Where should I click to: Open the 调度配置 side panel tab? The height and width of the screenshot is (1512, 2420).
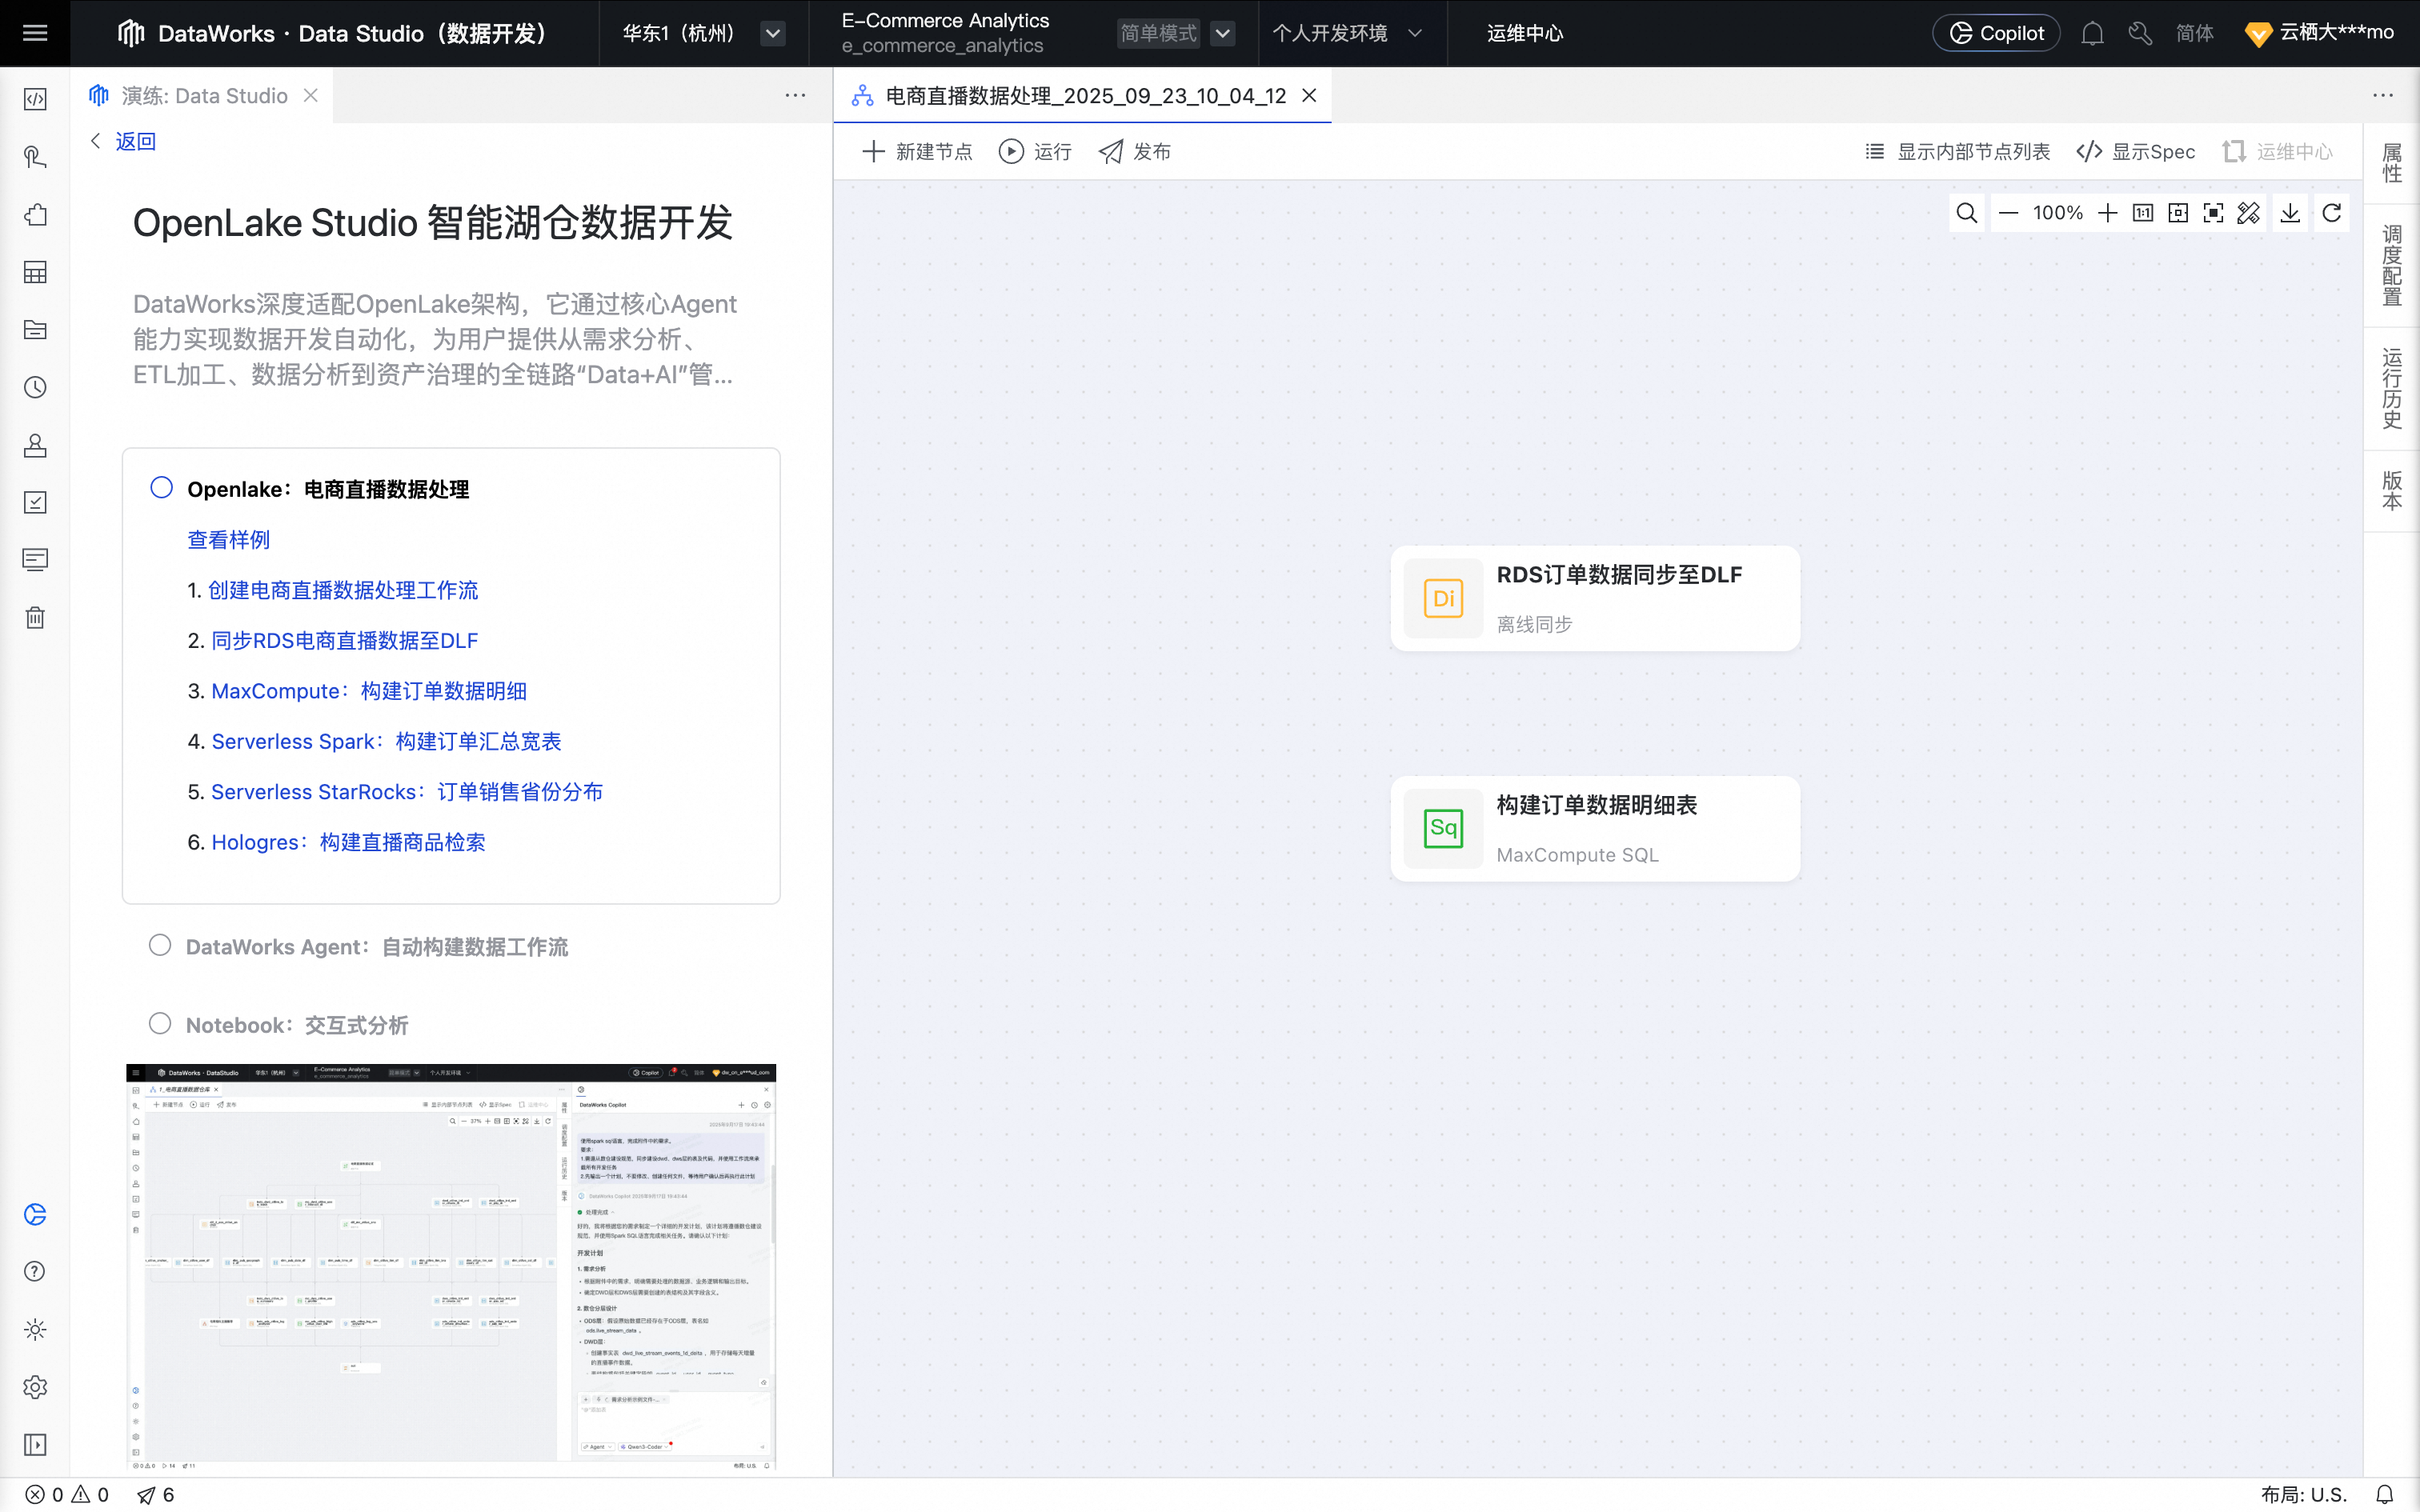click(x=2391, y=265)
